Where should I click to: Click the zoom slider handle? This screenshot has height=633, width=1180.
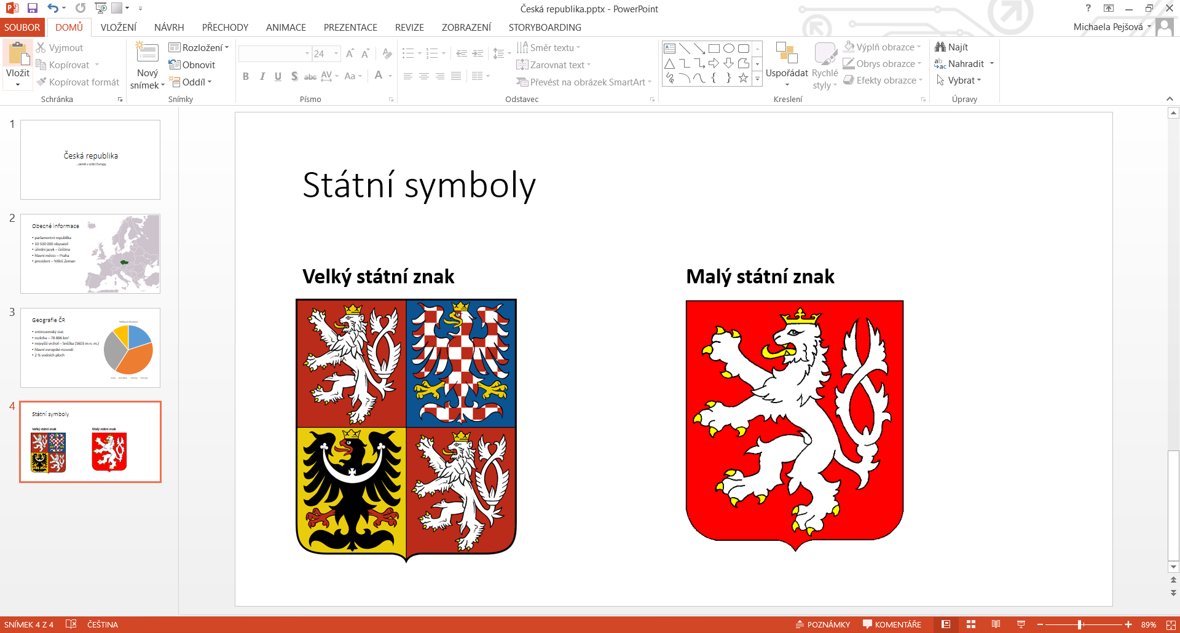(1080, 624)
